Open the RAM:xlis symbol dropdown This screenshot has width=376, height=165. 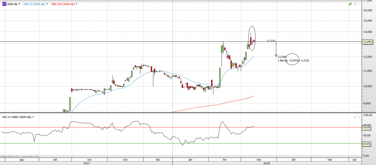(19, 4)
